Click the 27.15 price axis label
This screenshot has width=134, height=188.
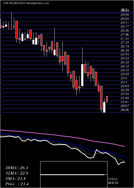pos(125,42)
